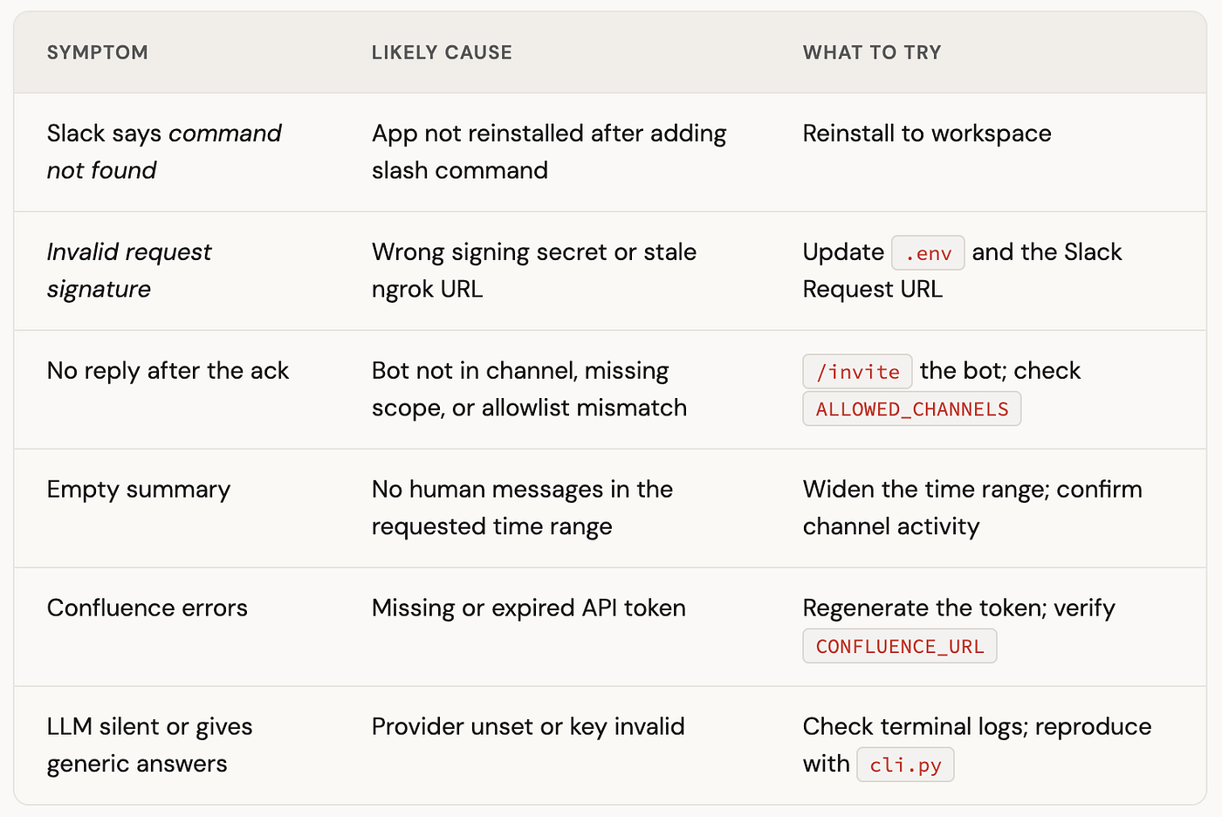Click the WHAT TO TRY column header
The width and height of the screenshot is (1222, 817).
[x=872, y=52]
